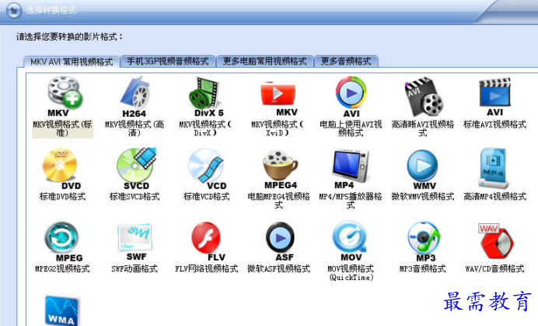Image resolution: width=538 pixels, height=326 pixels.
Task: Click the 高清晰AVI视频格式 label
Action: [423, 128]
